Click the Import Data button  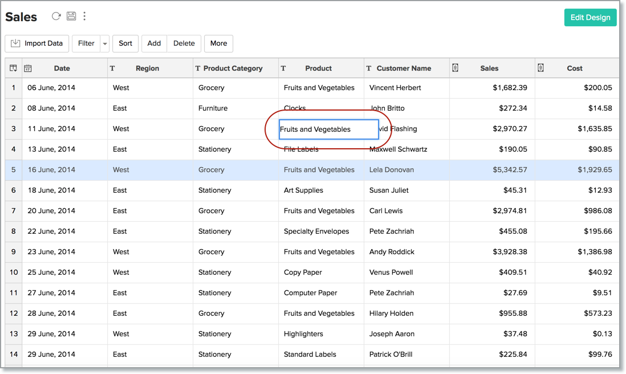37,43
